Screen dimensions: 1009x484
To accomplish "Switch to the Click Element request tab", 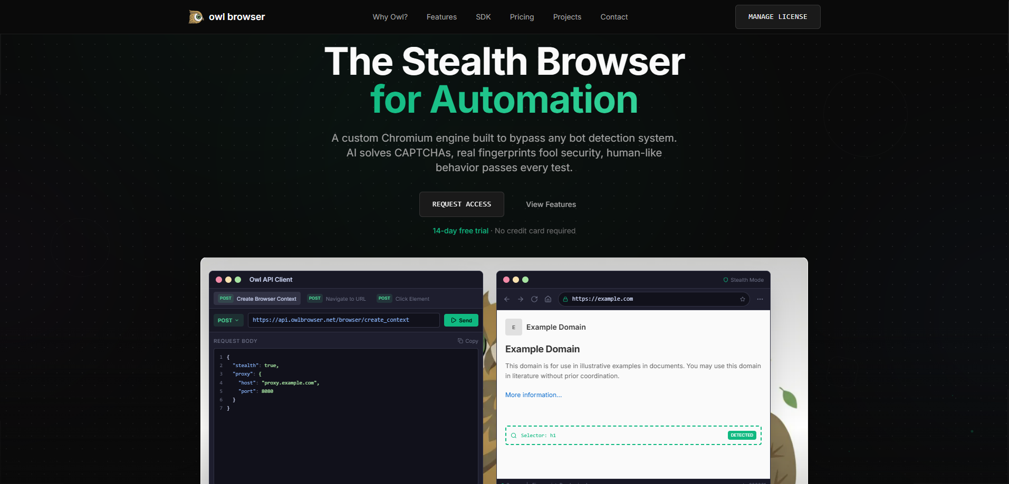I will pyautogui.click(x=403, y=299).
